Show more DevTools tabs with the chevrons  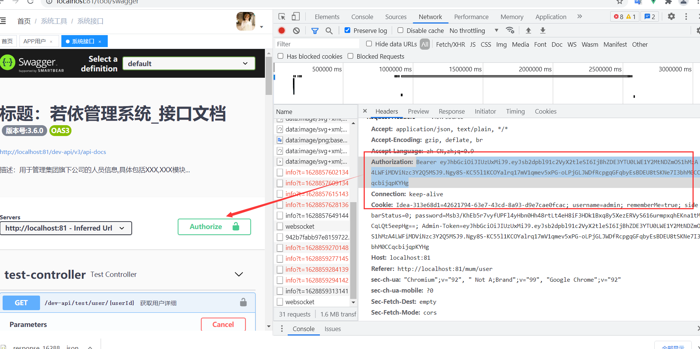580,16
